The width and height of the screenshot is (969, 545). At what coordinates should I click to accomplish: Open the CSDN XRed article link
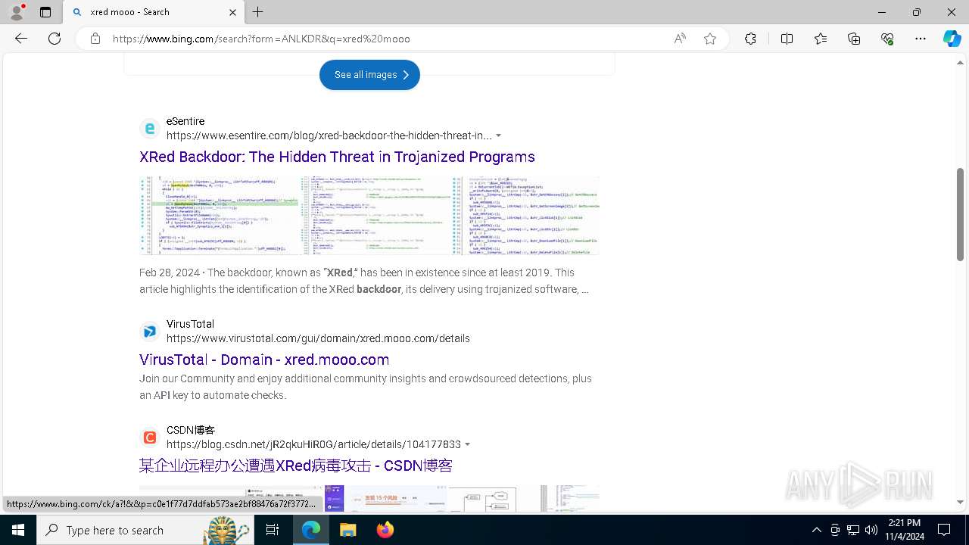click(x=296, y=466)
